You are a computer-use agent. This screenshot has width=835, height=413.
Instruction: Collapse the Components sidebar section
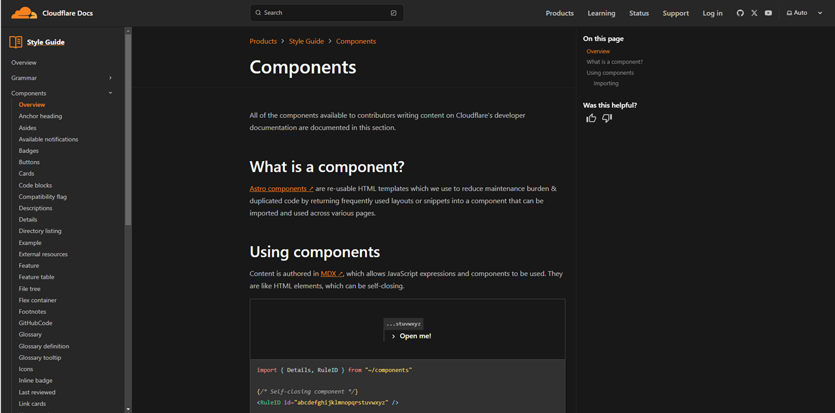[110, 93]
